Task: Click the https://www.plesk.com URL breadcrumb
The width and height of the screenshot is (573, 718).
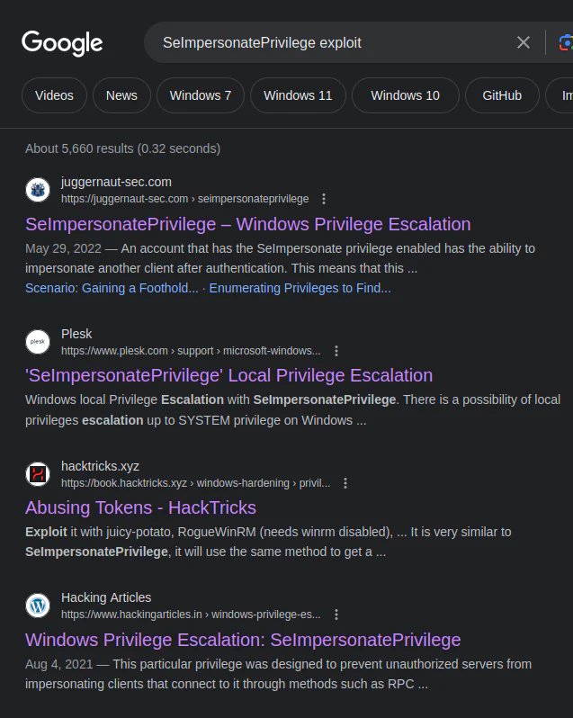Action: [x=191, y=351]
